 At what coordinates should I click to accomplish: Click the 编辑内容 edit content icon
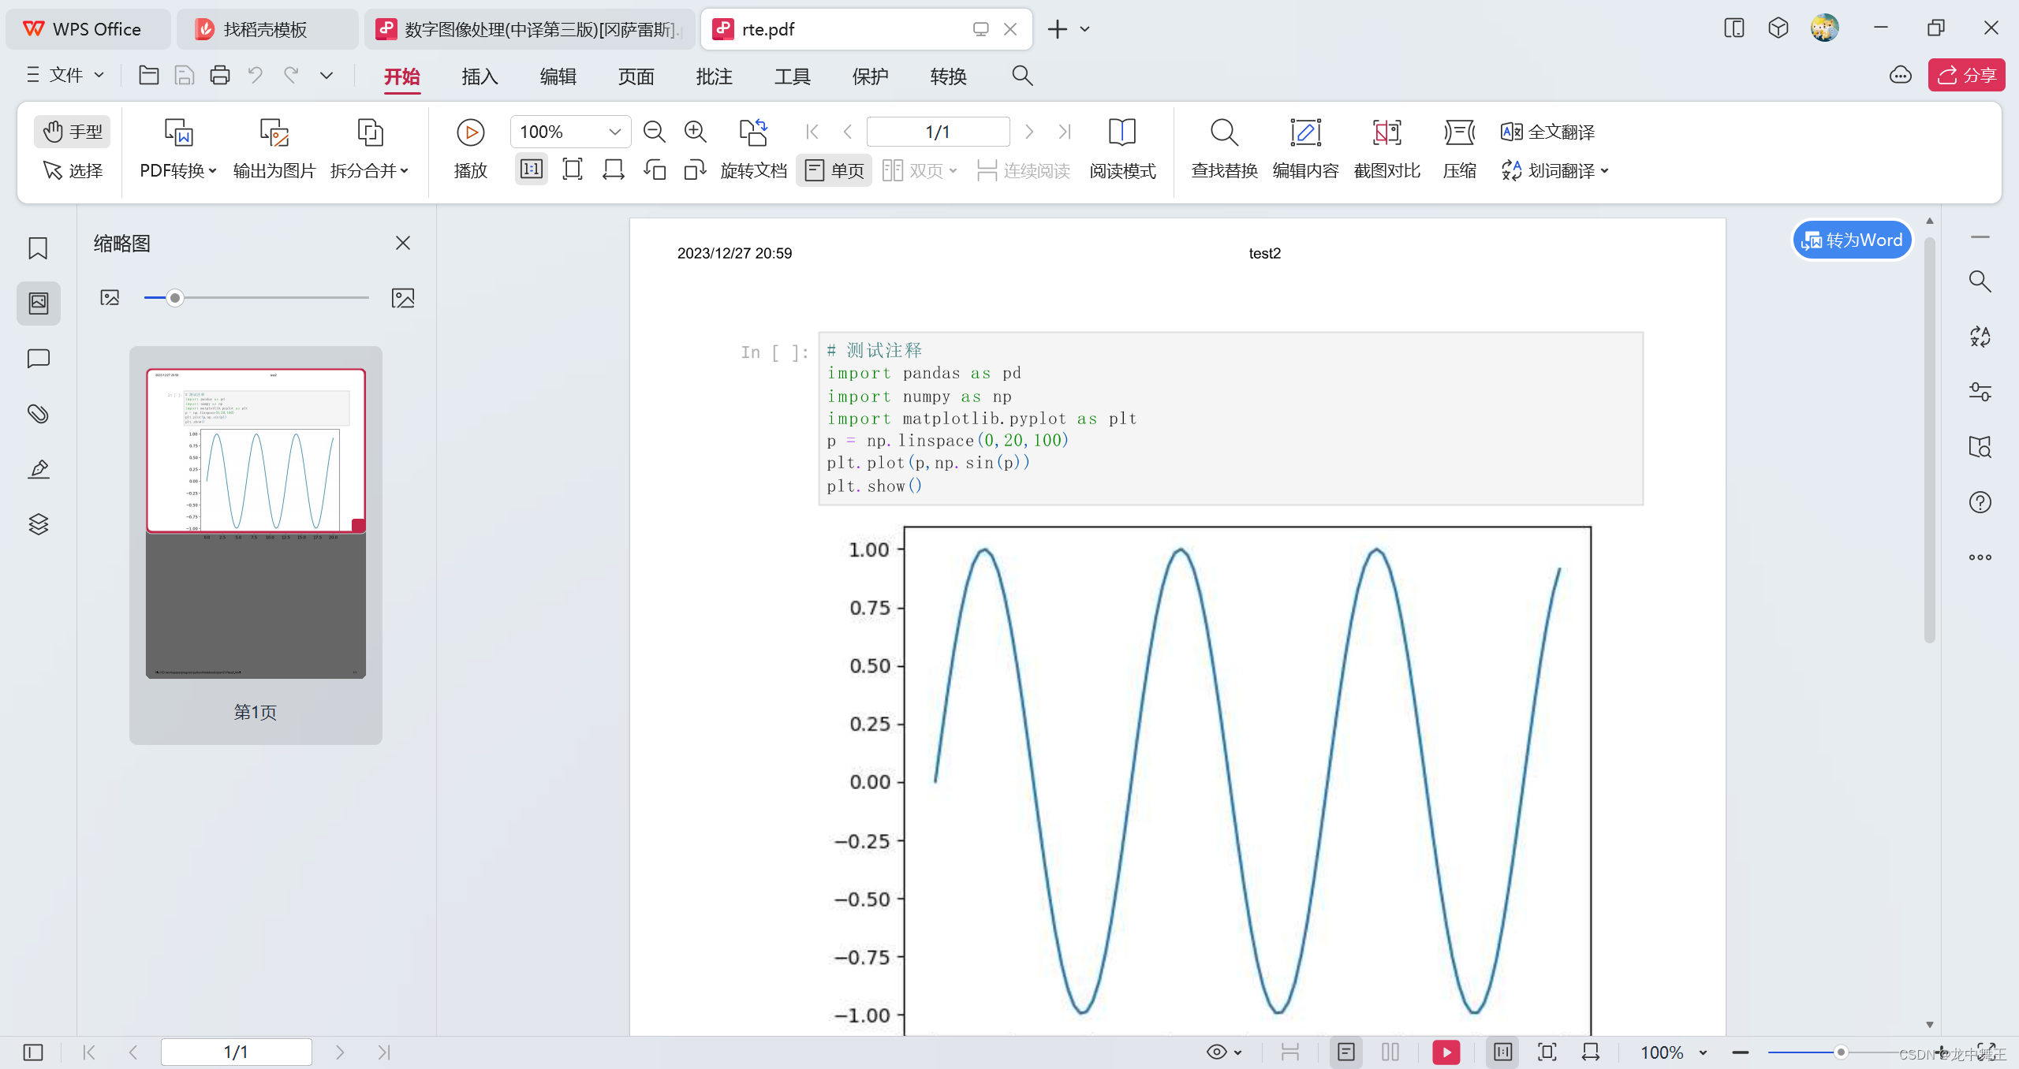(1304, 148)
